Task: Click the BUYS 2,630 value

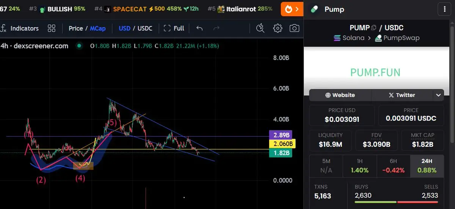Action: point(363,196)
